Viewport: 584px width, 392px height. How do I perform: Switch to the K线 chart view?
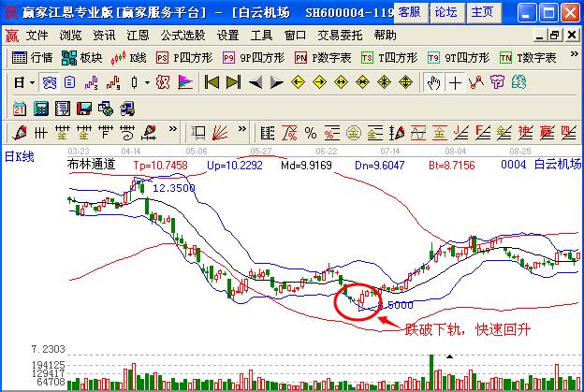(x=128, y=58)
